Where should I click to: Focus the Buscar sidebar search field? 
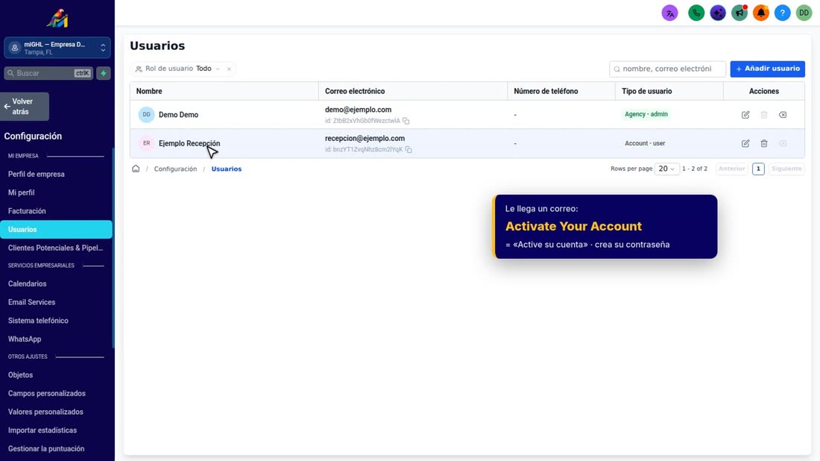pyautogui.click(x=48, y=73)
